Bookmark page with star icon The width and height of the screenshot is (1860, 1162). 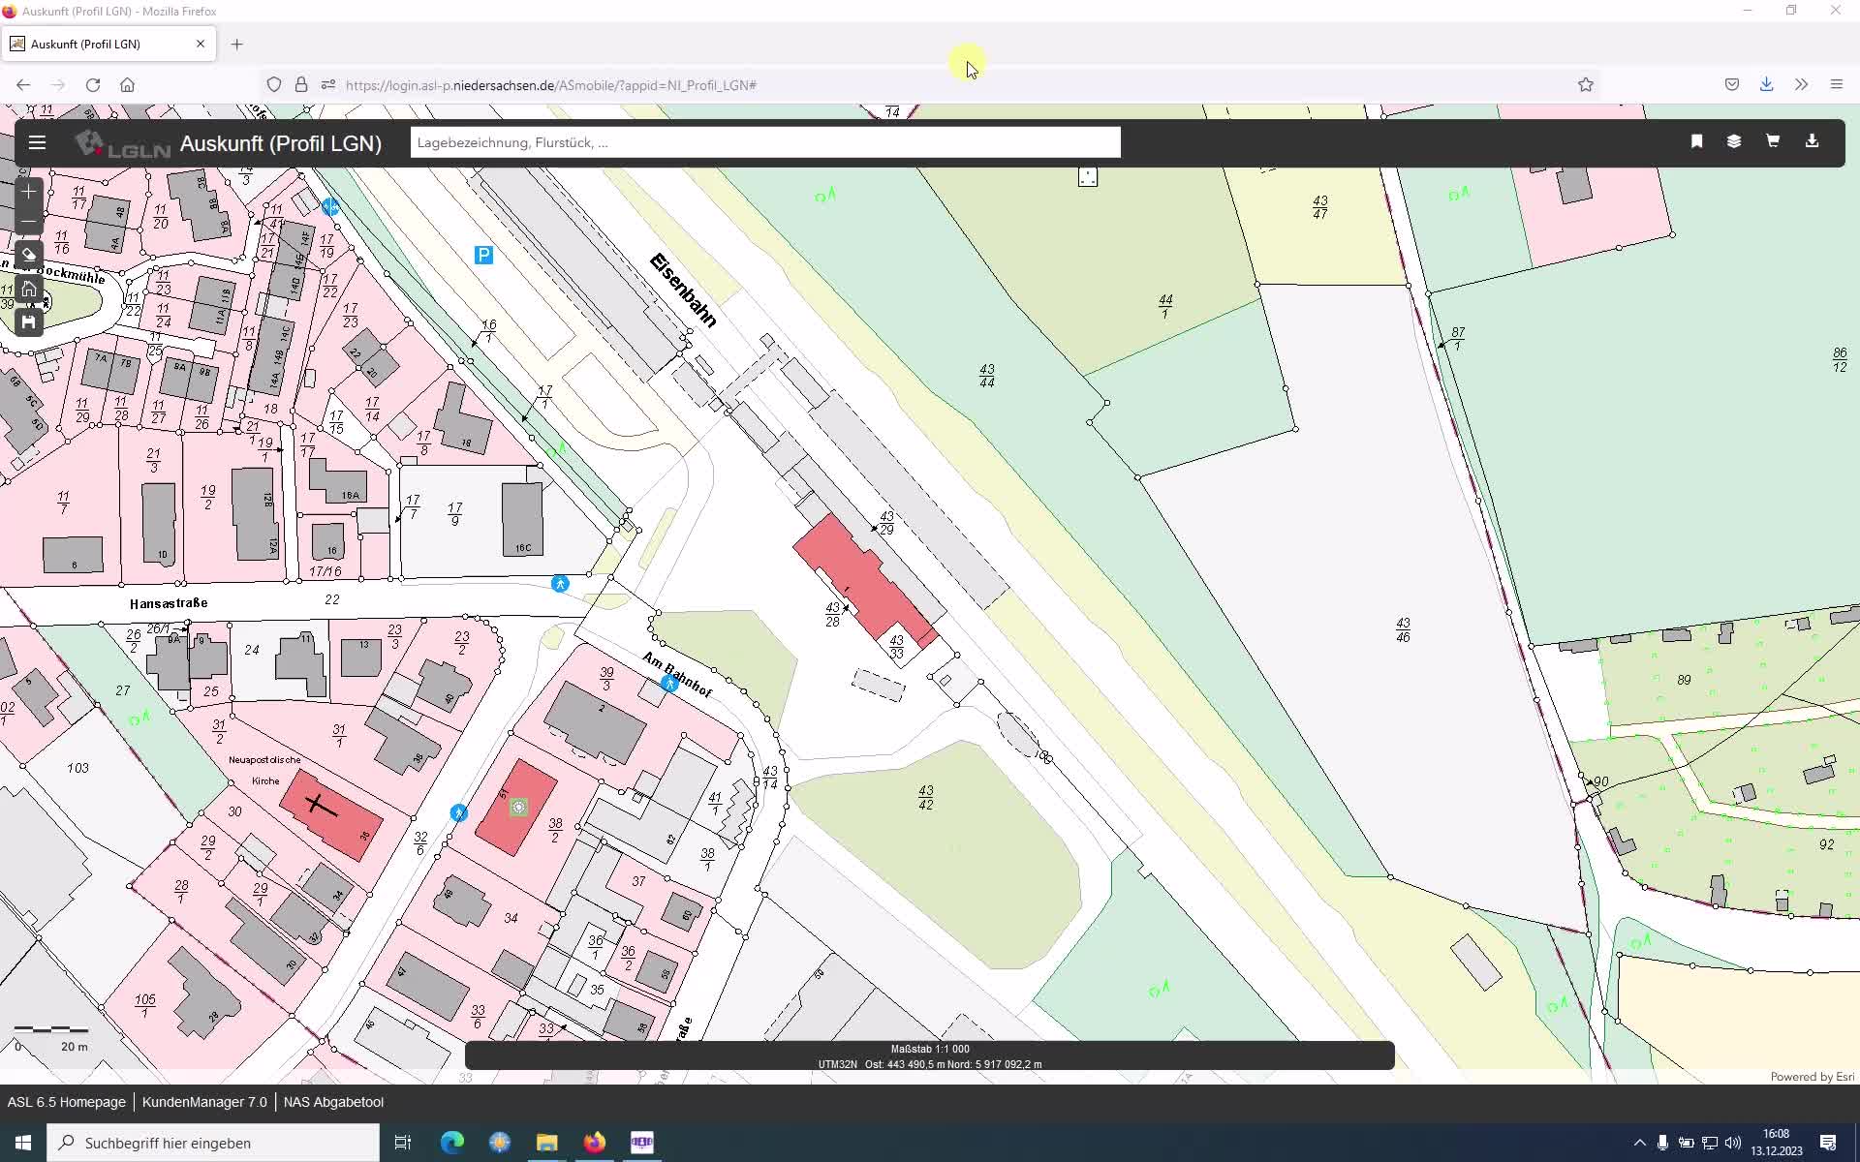coord(1586,85)
